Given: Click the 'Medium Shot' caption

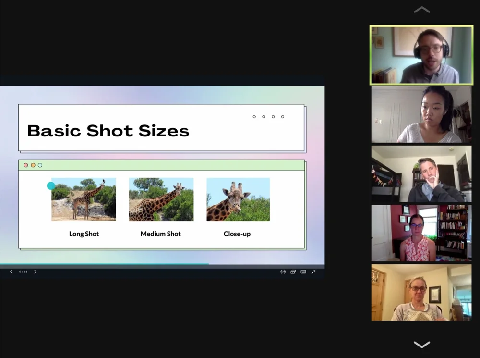Looking at the screenshot, I should pyautogui.click(x=161, y=234).
